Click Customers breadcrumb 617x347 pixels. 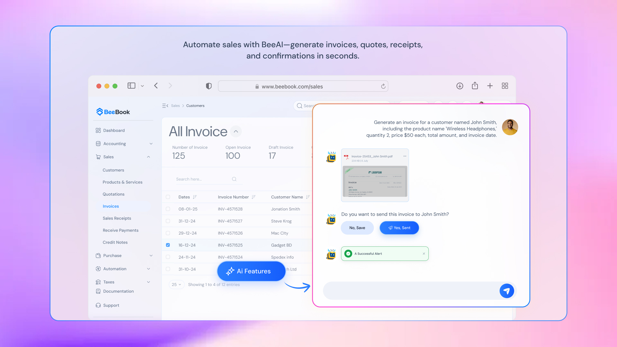[195, 106]
